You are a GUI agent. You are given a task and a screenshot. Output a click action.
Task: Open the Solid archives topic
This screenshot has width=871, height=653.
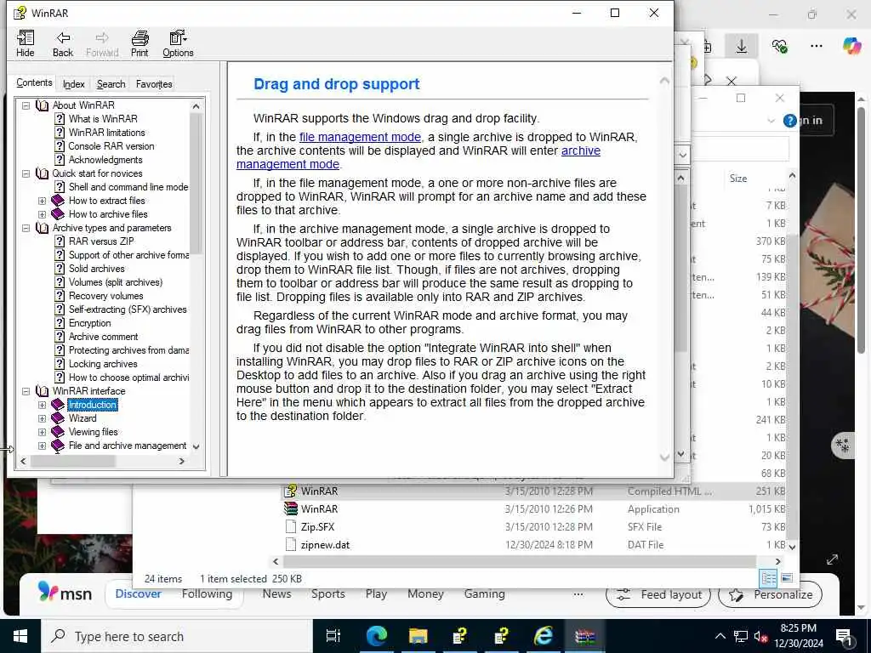[97, 269]
